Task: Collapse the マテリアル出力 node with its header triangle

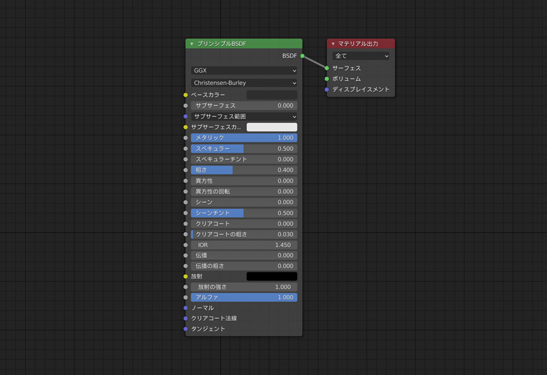Action: pyautogui.click(x=333, y=44)
